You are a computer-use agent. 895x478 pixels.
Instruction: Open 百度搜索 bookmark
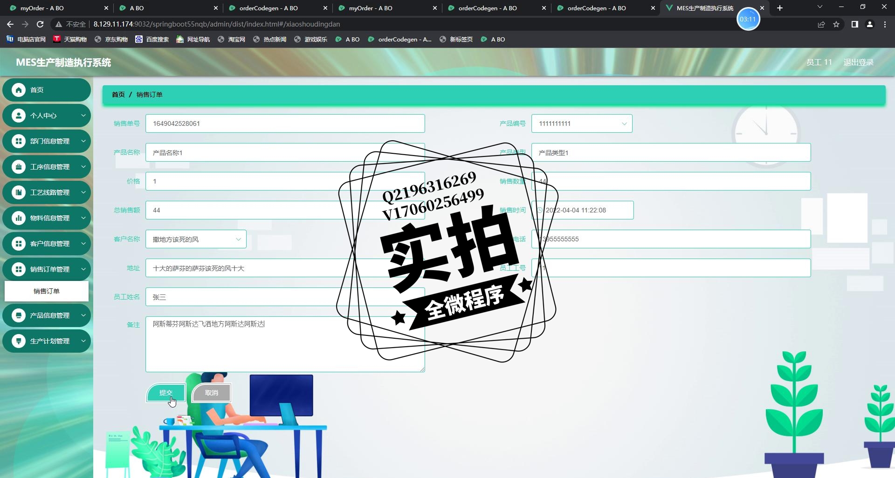[x=152, y=39]
